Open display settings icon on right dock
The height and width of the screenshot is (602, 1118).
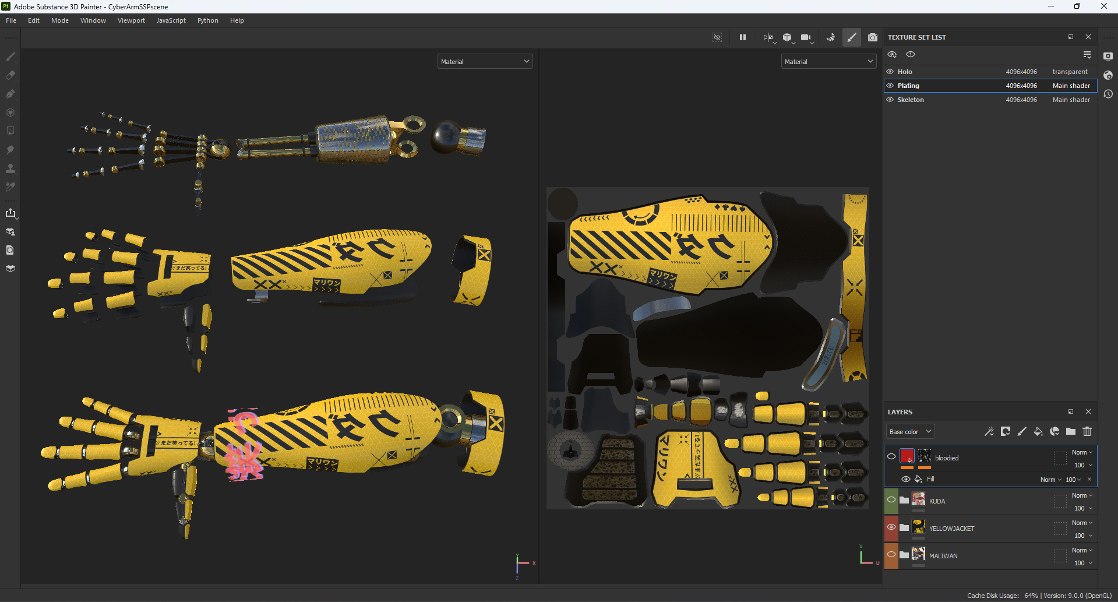click(1108, 57)
